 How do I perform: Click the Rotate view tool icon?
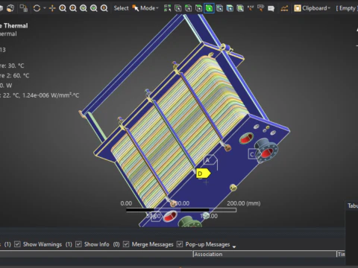pyautogui.click(x=37, y=8)
